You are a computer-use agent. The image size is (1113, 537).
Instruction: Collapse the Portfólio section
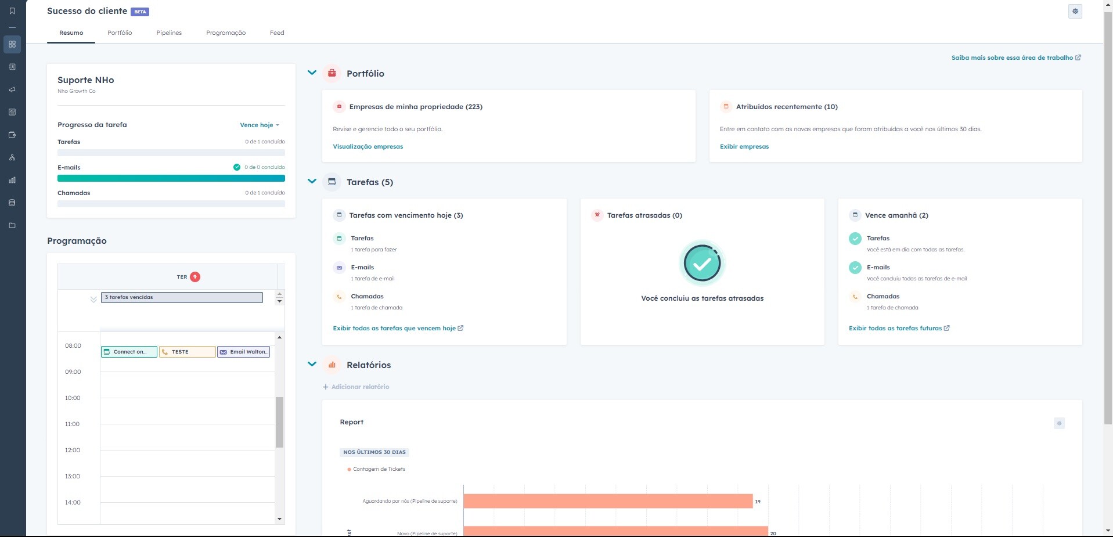tap(312, 73)
